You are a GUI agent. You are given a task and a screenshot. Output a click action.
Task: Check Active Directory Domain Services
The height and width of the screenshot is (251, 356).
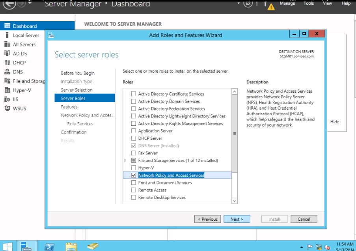coord(134,101)
